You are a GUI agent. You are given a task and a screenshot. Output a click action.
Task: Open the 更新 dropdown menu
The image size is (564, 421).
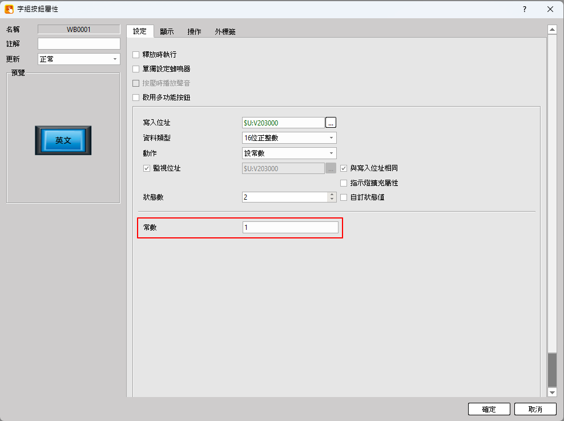point(79,59)
